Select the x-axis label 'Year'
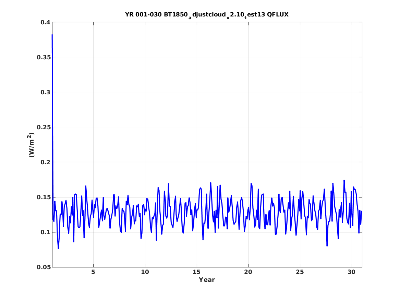The width and height of the screenshot is (400, 300). click(207, 280)
